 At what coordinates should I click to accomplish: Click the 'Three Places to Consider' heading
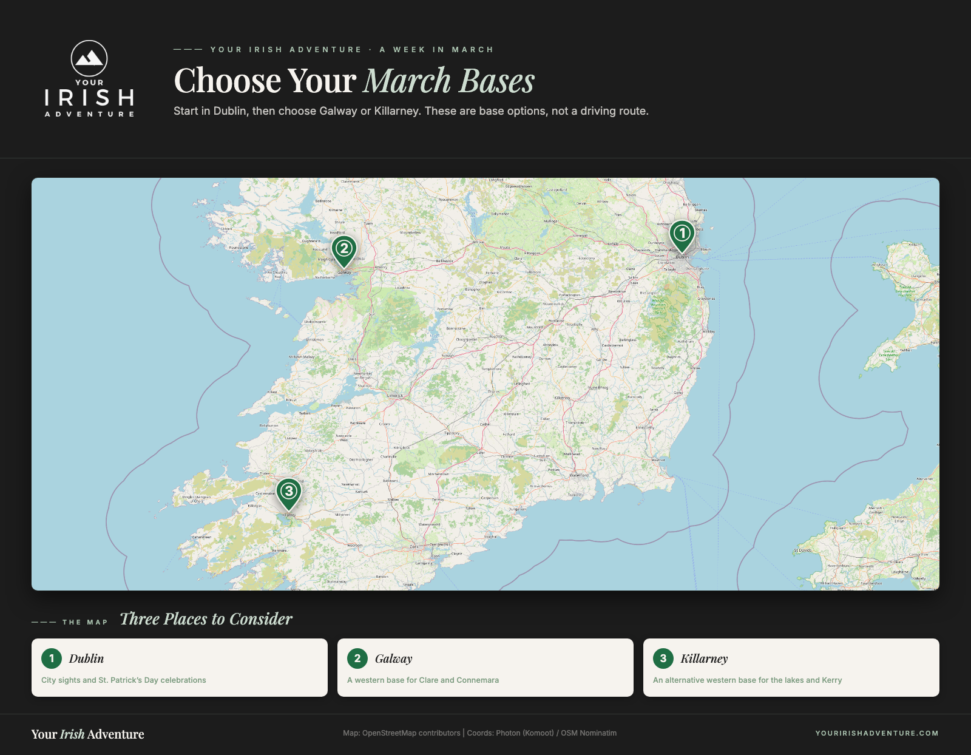pyautogui.click(x=206, y=619)
